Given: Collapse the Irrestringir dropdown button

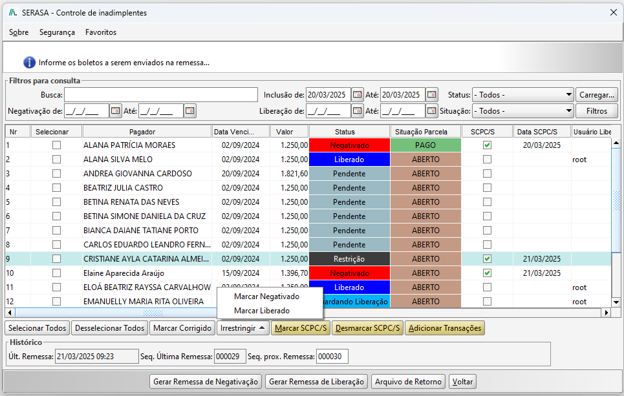Looking at the screenshot, I should click(242, 328).
